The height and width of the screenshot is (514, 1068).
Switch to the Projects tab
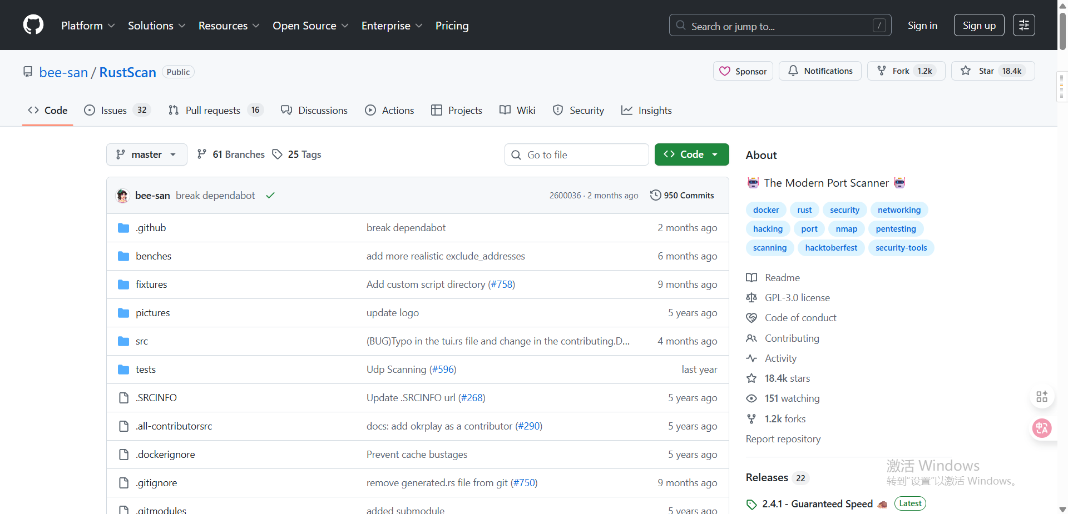[x=457, y=111]
